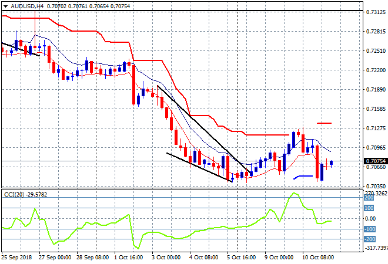Click the green CCI indicator line peak

pos(294,194)
